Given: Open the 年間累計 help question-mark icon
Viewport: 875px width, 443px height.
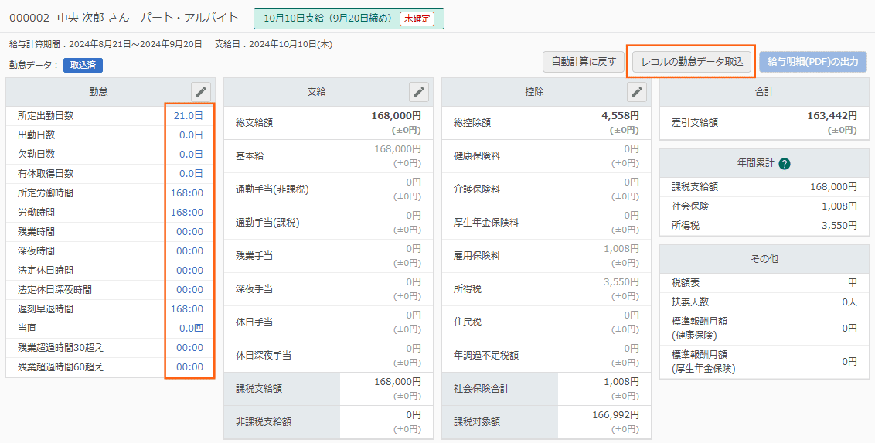Looking at the screenshot, I should [785, 164].
